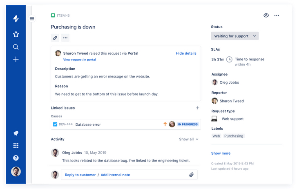This screenshot has height=191, width=297.
Task: Open search from the sidebar
Action: (x=16, y=47)
